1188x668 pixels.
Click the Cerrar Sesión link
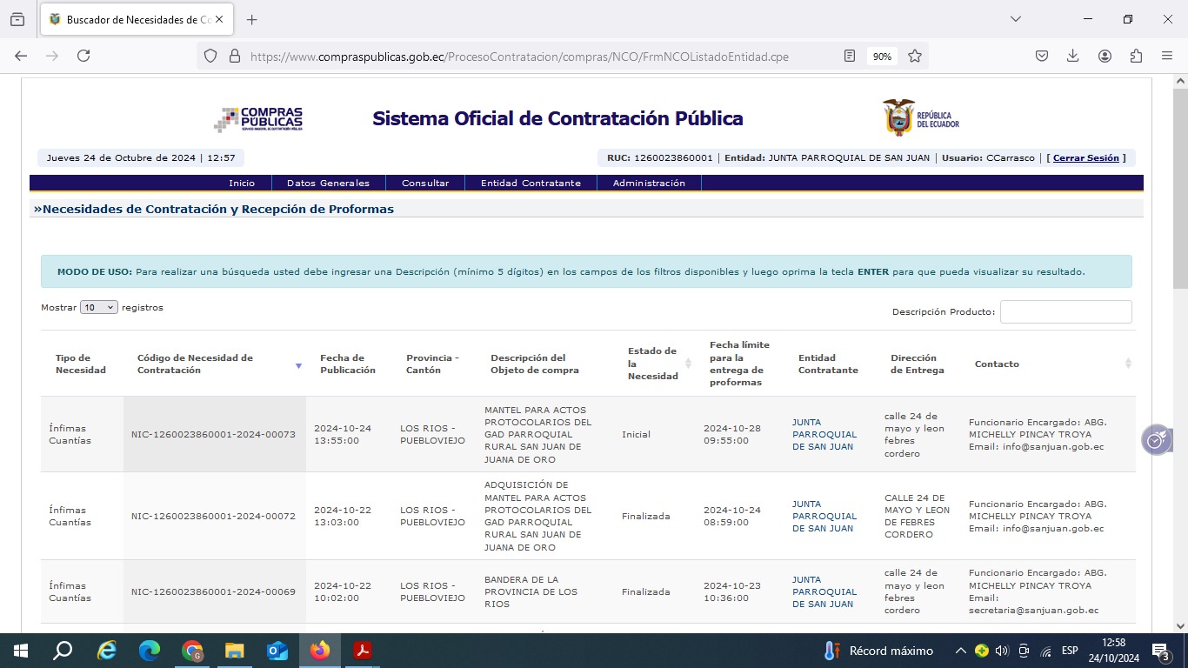[x=1085, y=158]
